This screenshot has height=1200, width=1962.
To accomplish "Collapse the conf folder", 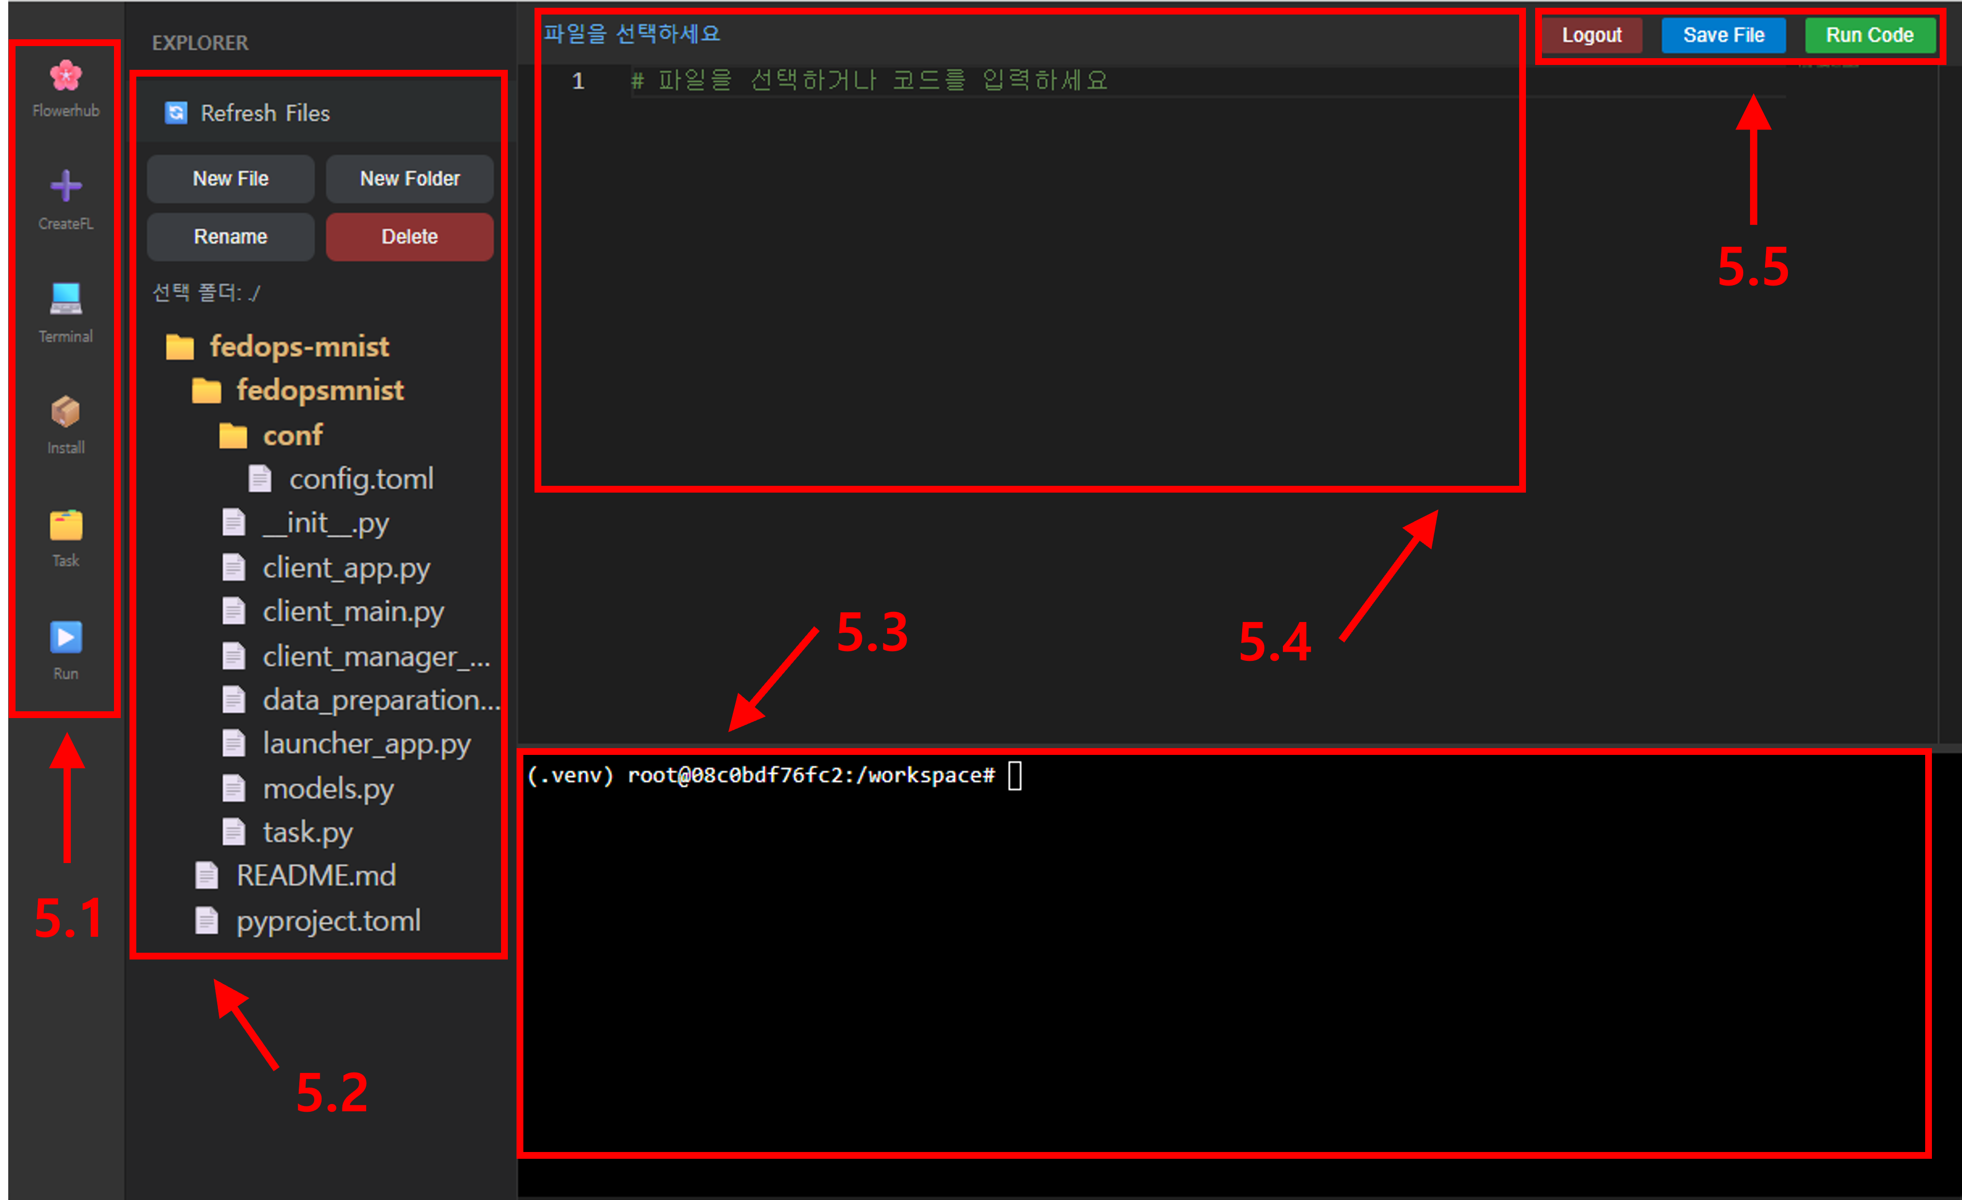I will [x=292, y=435].
